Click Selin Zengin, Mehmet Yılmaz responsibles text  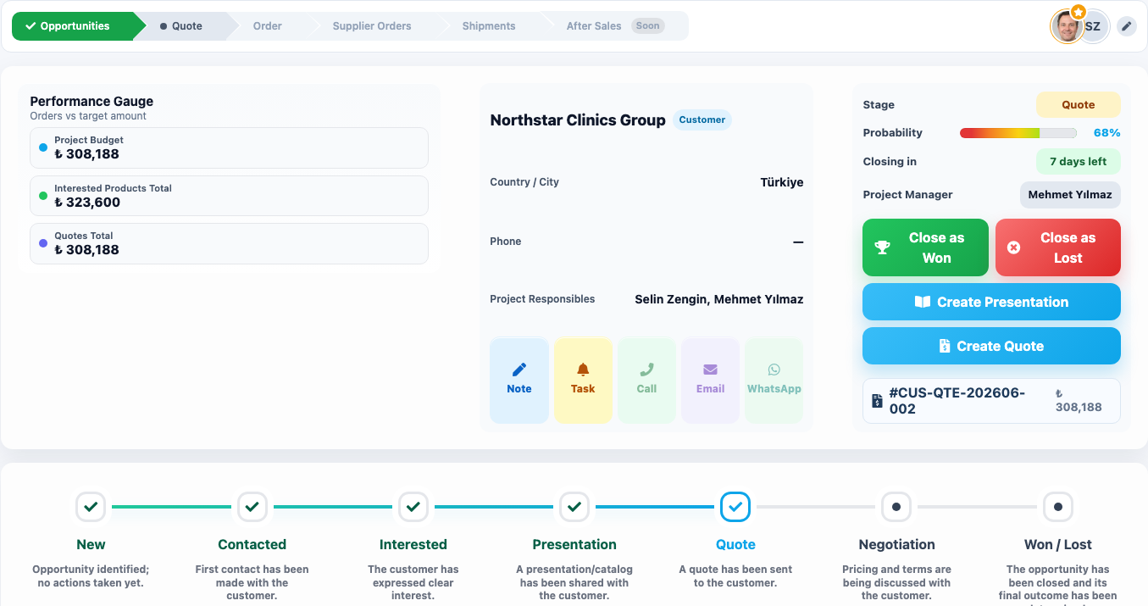click(719, 299)
